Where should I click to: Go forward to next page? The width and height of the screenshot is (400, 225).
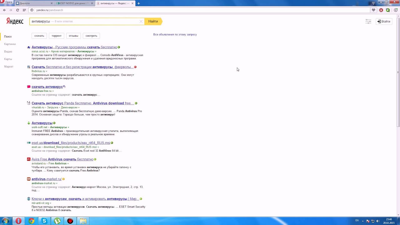(x=11, y=10)
